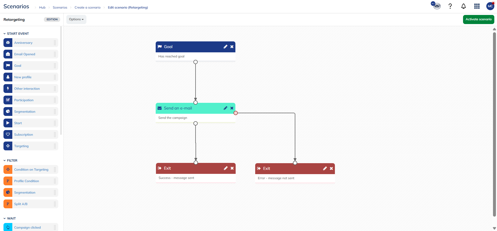
Task: Edit the Success exit node via pencil icon
Action: [226, 168]
